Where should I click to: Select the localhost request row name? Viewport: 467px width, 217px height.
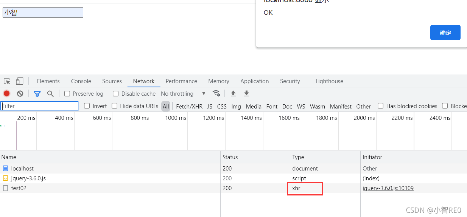[x=22, y=169]
